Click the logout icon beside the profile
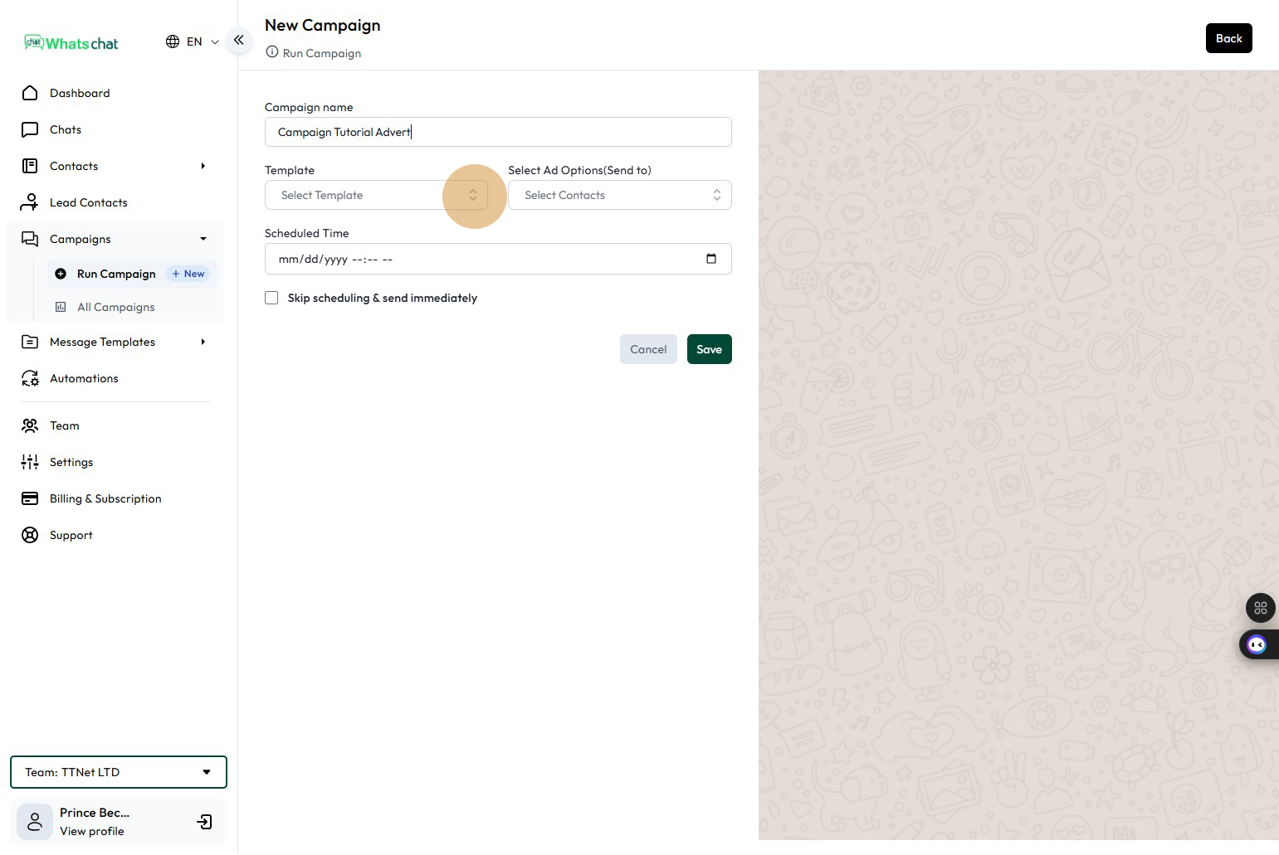Viewport: 1279px width, 855px height. (204, 822)
